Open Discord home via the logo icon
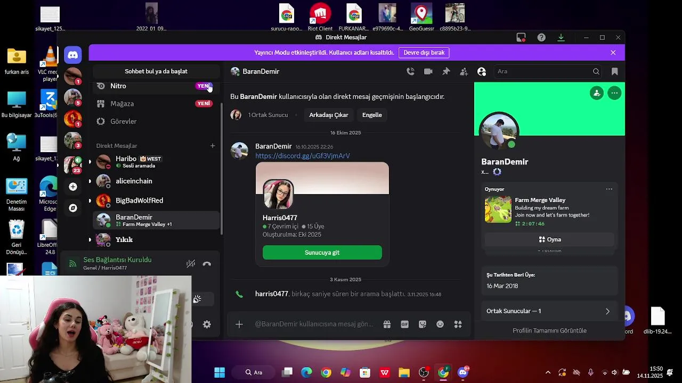This screenshot has width=682, height=383. click(73, 55)
